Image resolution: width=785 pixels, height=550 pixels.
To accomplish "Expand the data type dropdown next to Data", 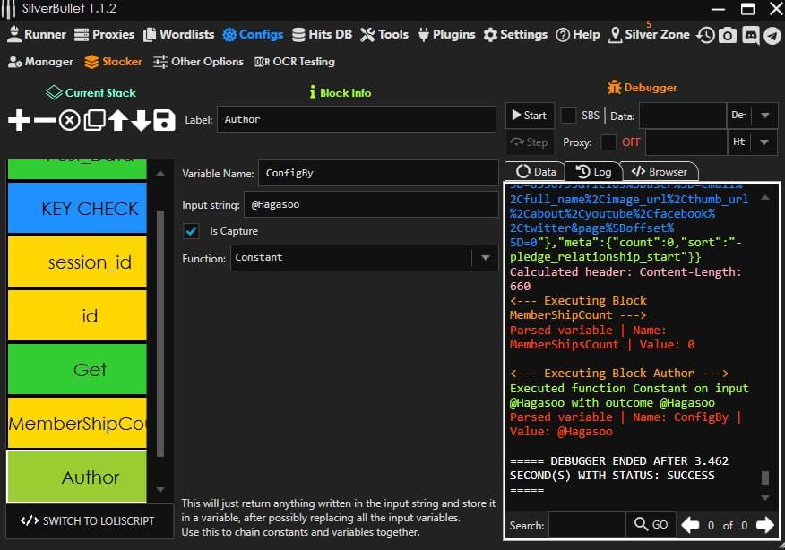I will pos(764,116).
